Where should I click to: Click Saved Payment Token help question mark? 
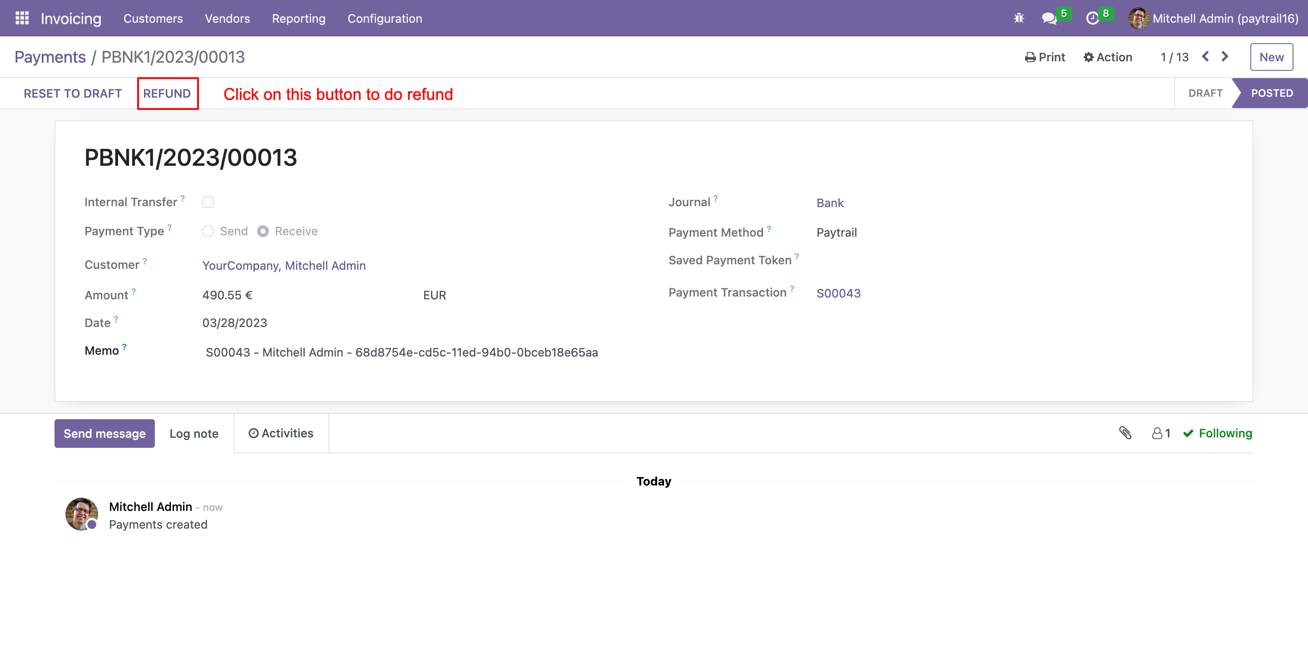[x=797, y=257]
